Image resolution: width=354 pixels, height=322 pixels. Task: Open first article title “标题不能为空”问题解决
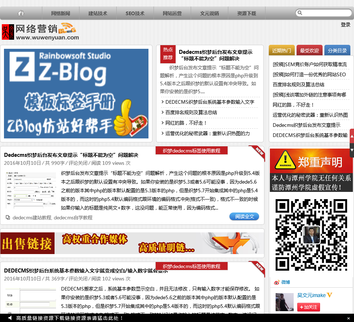click(x=71, y=155)
